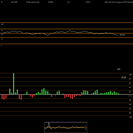Click the -3 label inside the mini chart

(85, 129)
